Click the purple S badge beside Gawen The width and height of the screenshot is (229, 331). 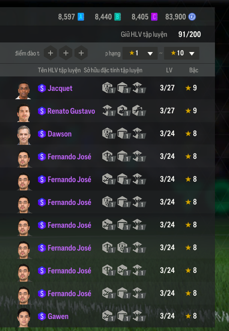tap(42, 316)
